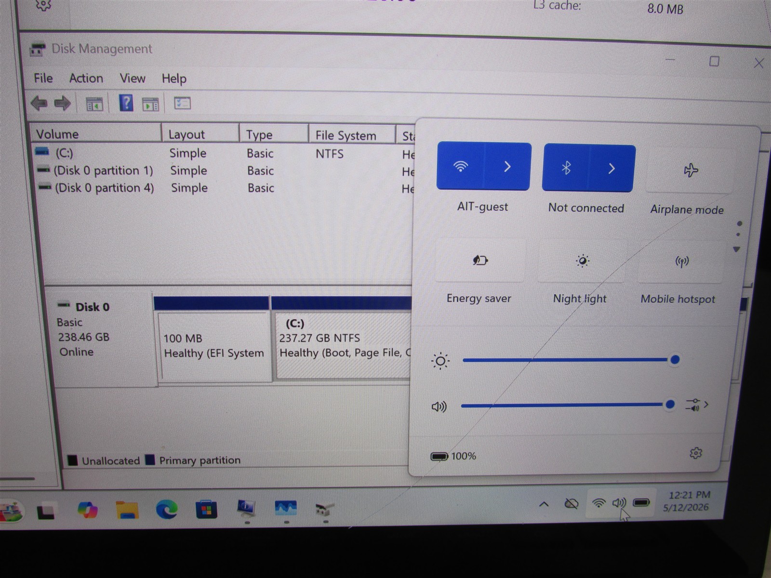The image size is (771, 578).
Task: Expand Bluetooth devices chevron
Action: [611, 169]
